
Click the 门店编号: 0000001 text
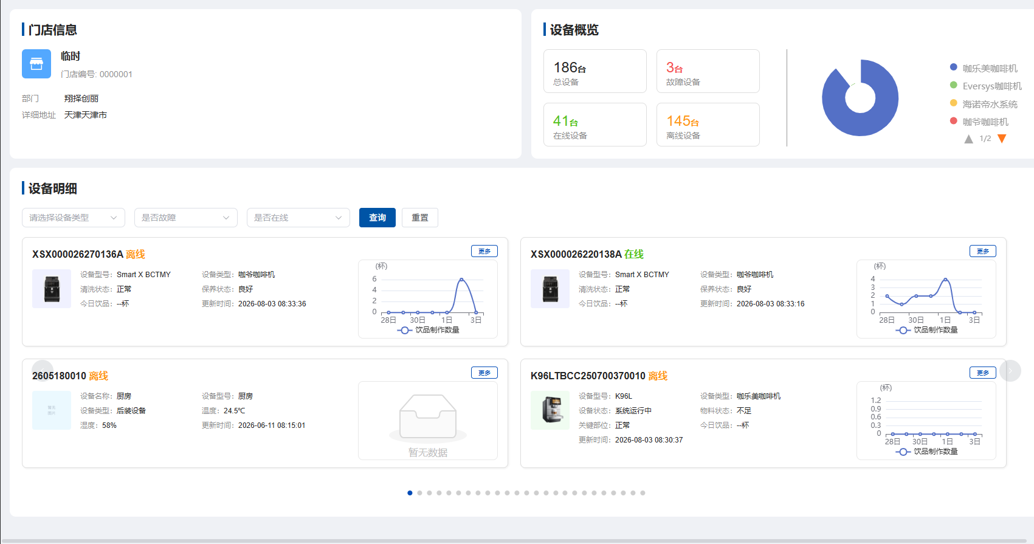(97, 74)
